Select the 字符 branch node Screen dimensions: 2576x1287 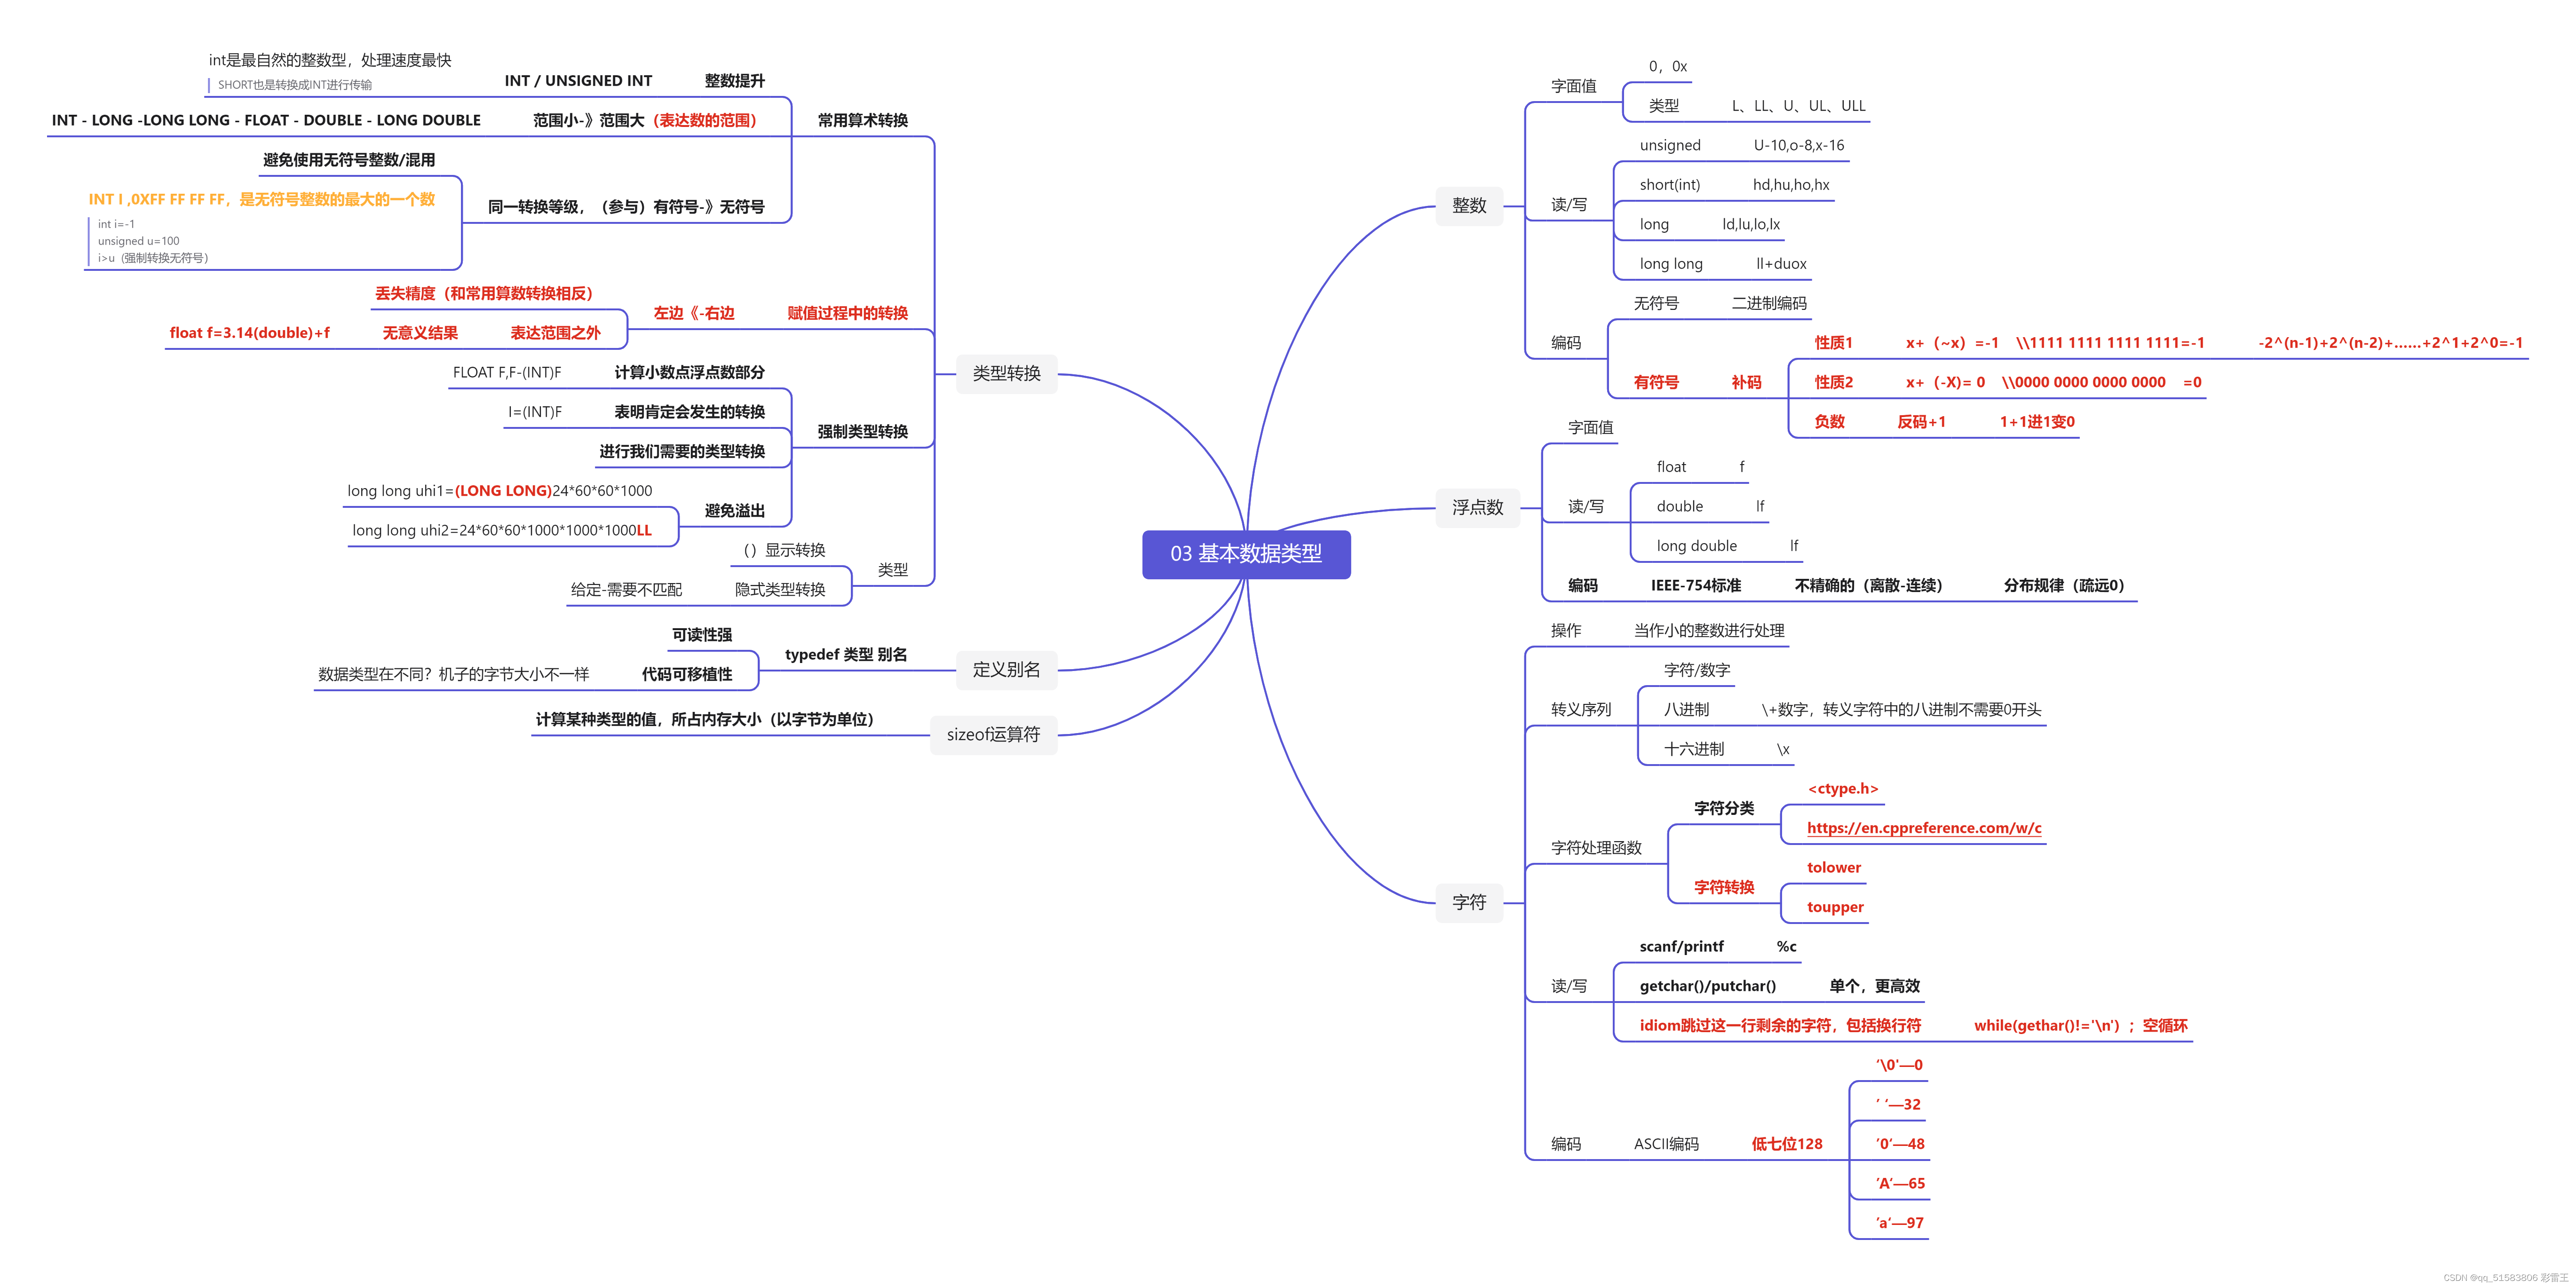[1469, 903]
